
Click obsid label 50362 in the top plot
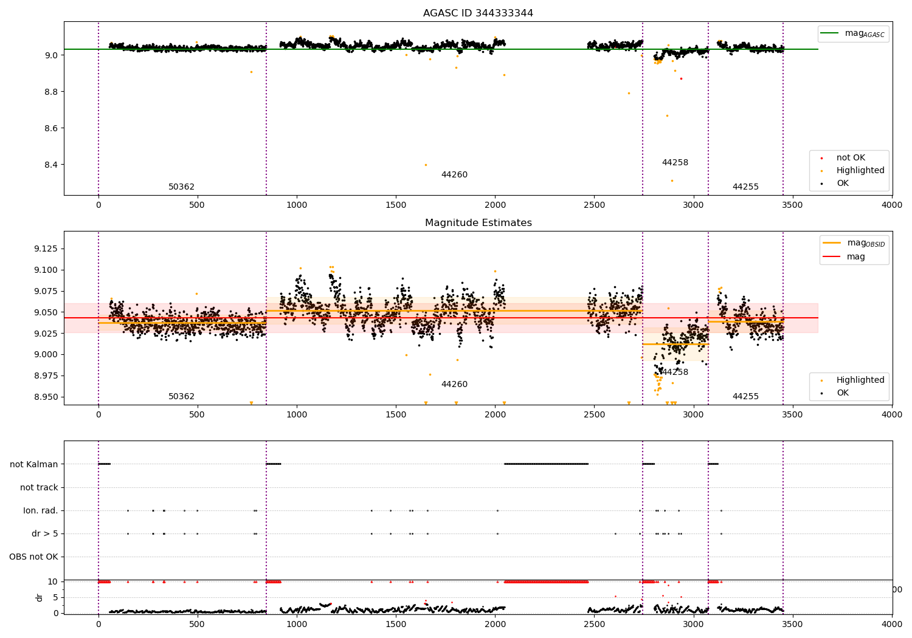coord(181,187)
